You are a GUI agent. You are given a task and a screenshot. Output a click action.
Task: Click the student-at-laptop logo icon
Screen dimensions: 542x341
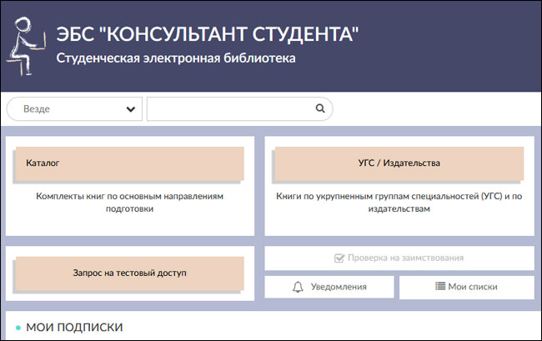[x=26, y=47]
